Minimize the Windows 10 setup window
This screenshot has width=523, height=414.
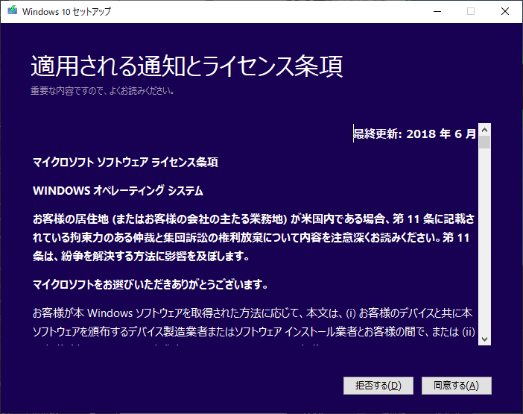click(x=437, y=11)
